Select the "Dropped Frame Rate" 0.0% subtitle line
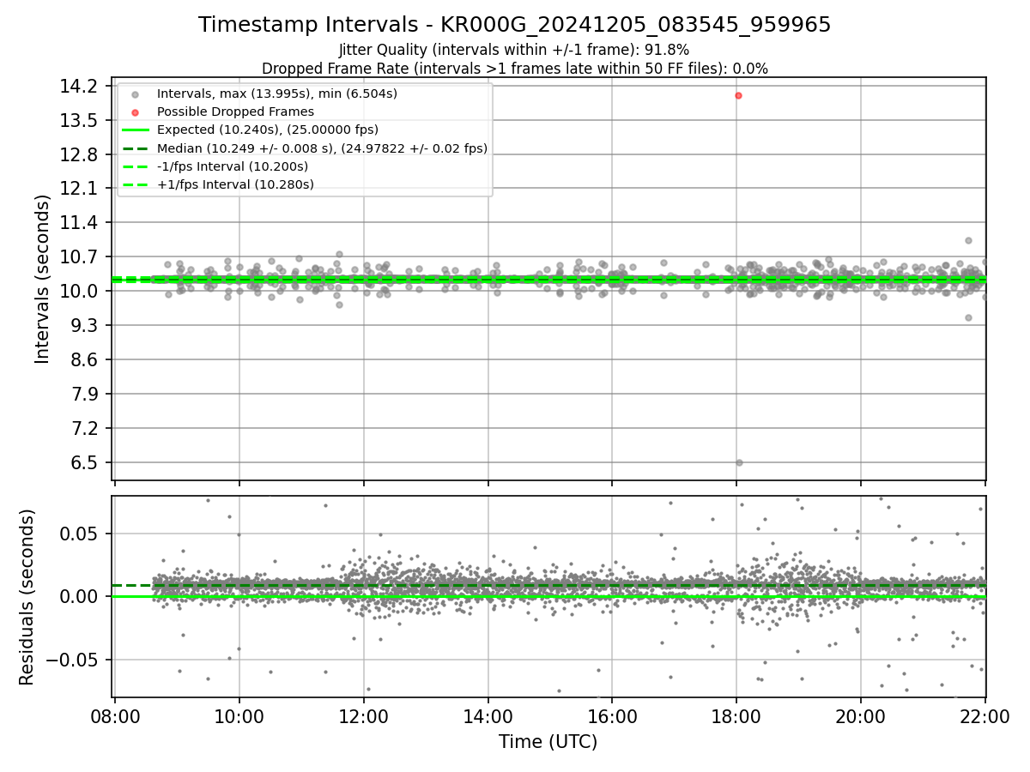1030x772 pixels. (x=515, y=69)
